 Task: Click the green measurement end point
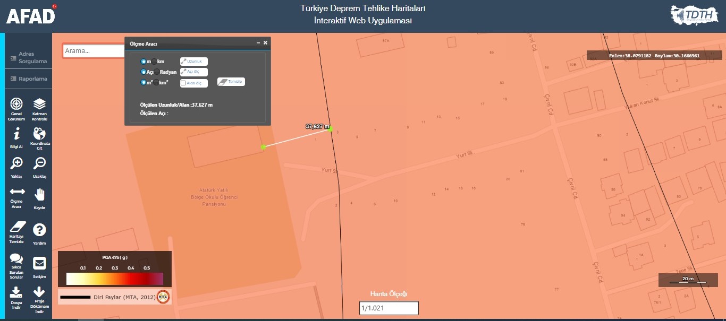pyautogui.click(x=331, y=128)
